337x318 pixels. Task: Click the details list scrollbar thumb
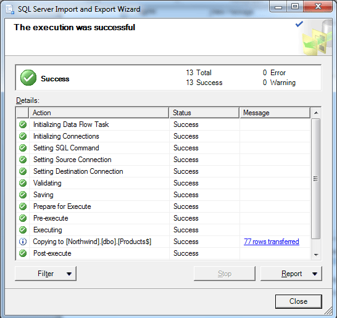(316, 179)
